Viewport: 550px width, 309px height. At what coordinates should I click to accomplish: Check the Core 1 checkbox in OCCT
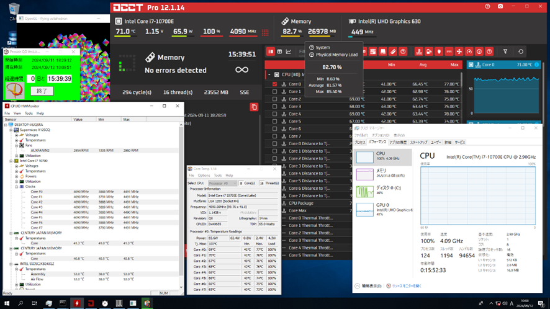[x=274, y=92]
